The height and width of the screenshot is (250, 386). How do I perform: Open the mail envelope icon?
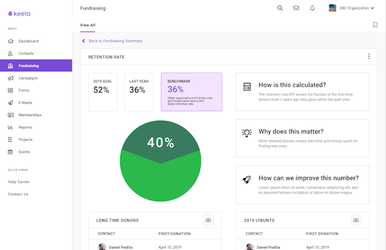(x=296, y=8)
